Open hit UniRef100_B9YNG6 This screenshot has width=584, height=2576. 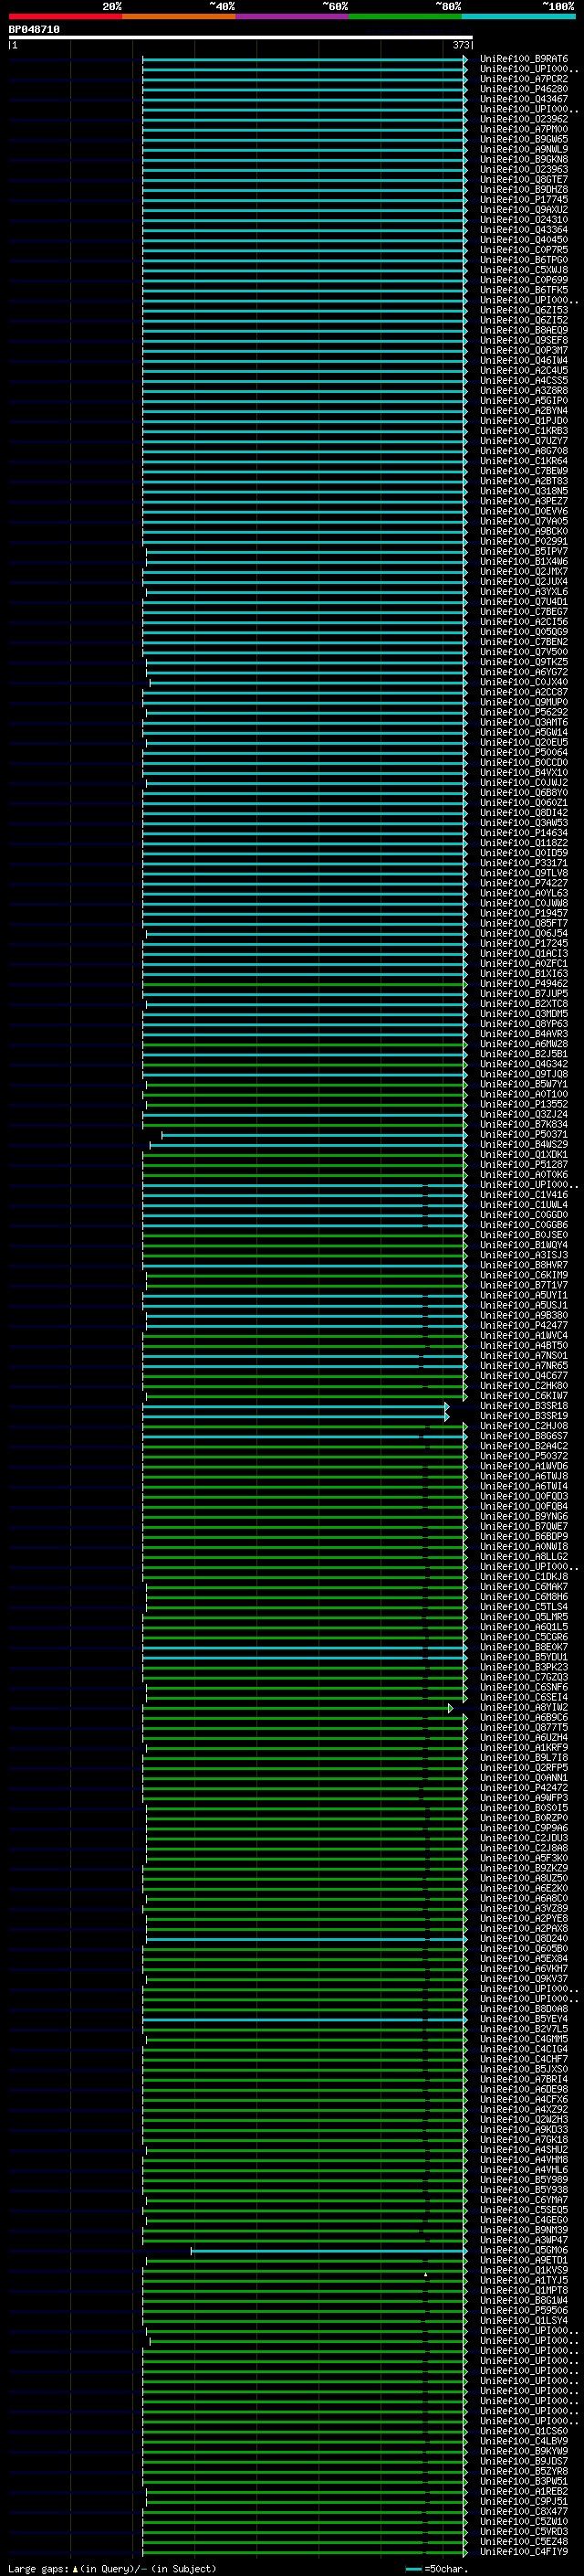pos(524,1517)
